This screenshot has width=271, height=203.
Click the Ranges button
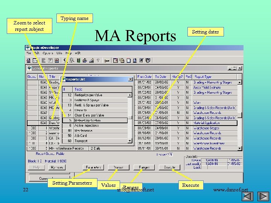144,167
